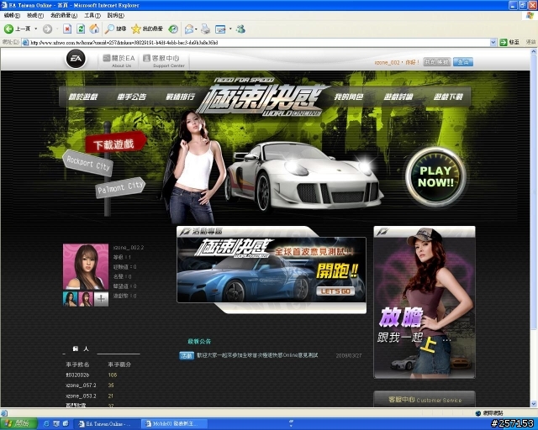The height and width of the screenshot is (430, 538).
Task: Click the blue 登出 logout button
Action: click(463, 62)
